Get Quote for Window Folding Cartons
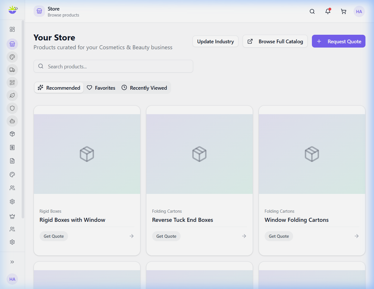This screenshot has height=289, width=374. click(279, 236)
